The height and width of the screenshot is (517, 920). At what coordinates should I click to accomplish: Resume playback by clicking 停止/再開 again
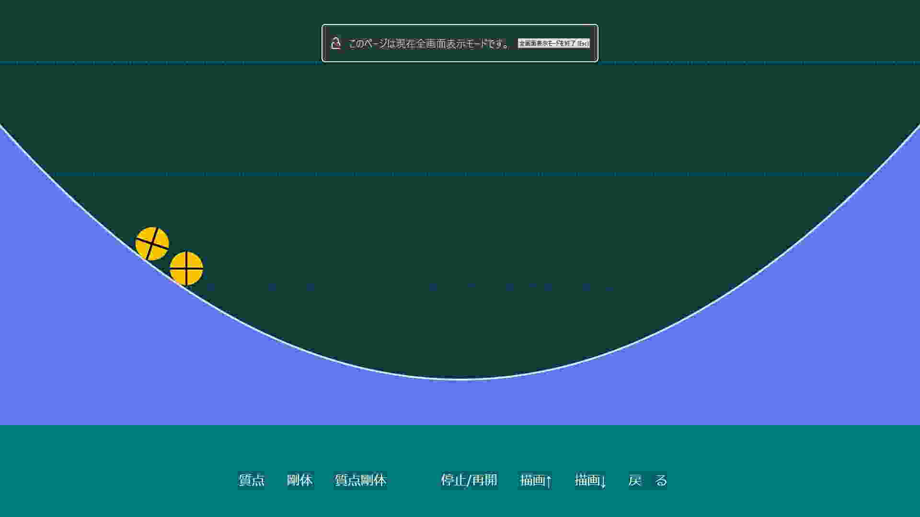point(469,480)
